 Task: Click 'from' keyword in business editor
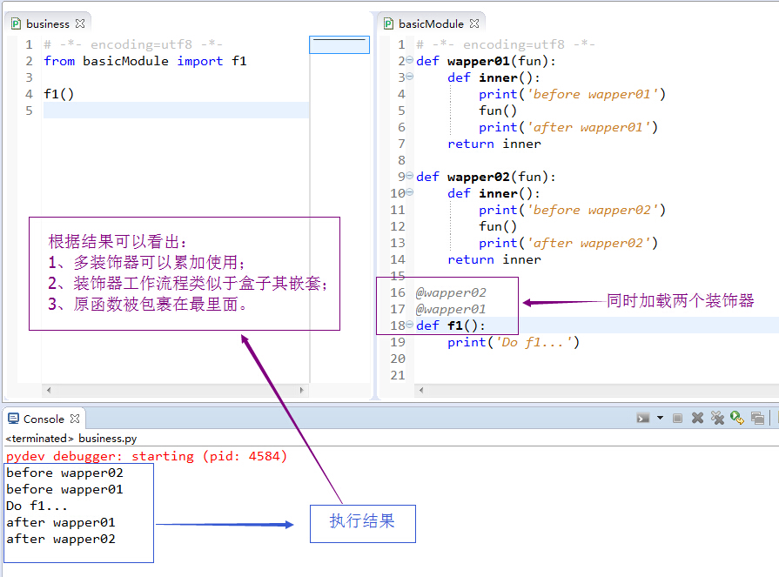pyautogui.click(x=59, y=61)
